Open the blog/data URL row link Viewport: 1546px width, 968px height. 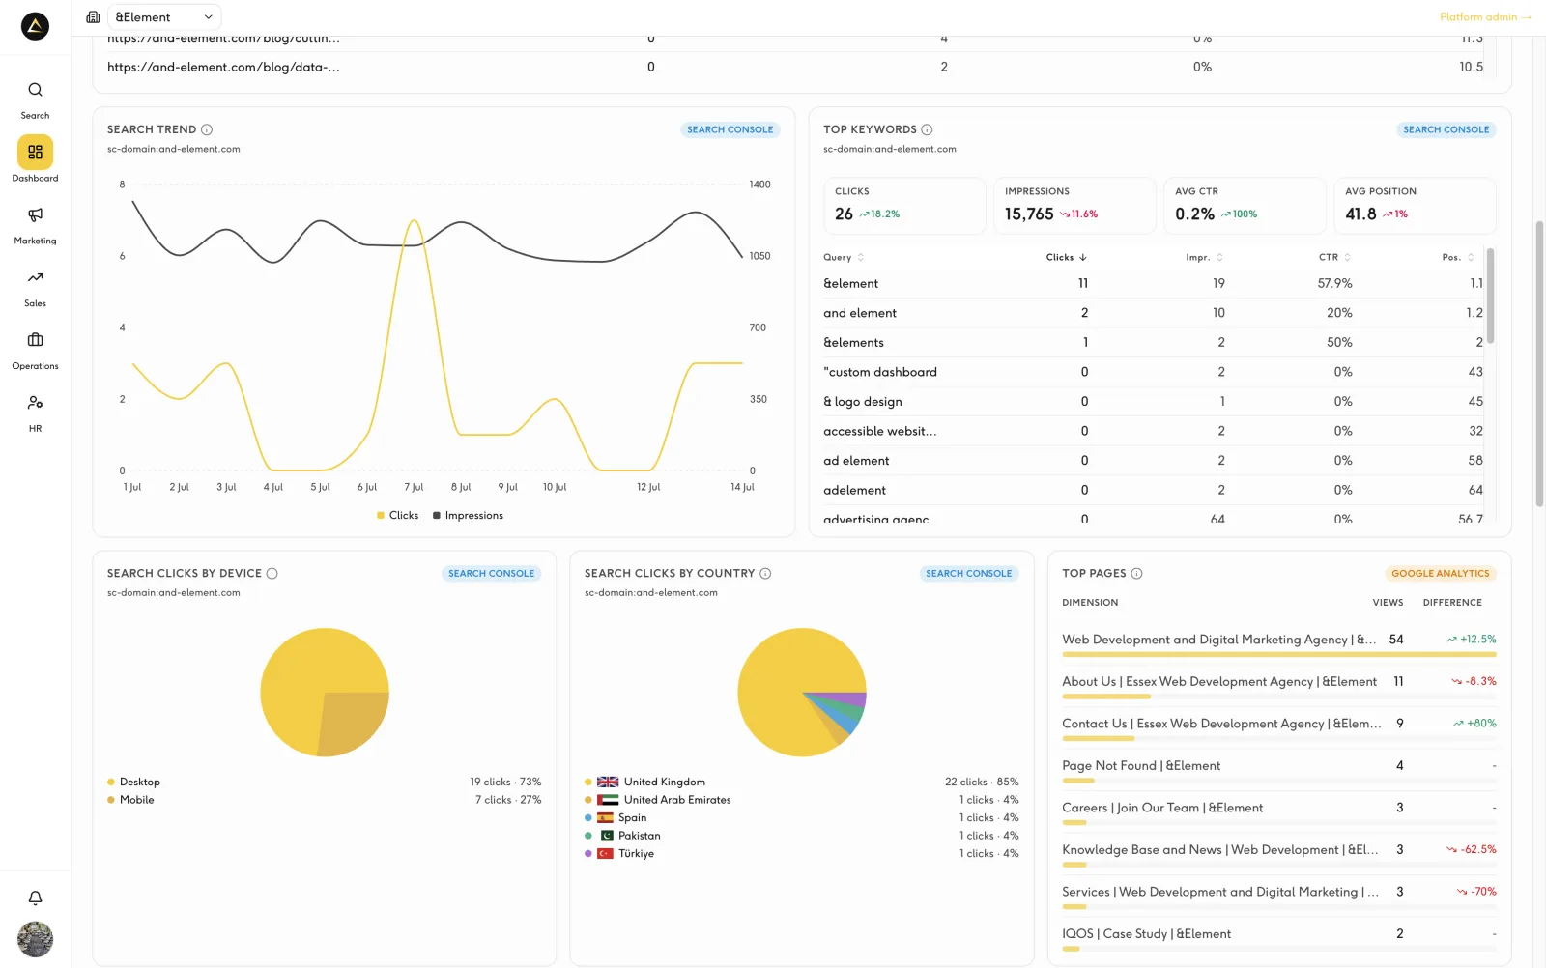(223, 67)
